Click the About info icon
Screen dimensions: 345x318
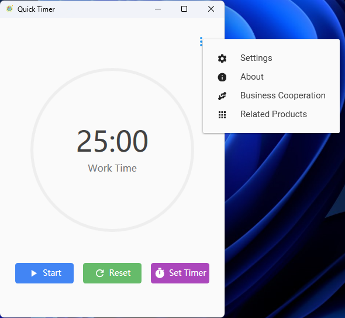click(222, 77)
